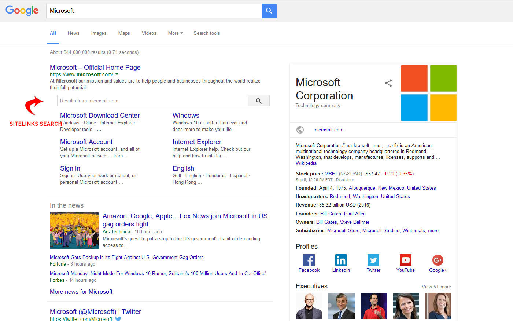Click Microsoft Studios subsidiary link
This screenshot has width=513, height=321.
click(381, 231)
